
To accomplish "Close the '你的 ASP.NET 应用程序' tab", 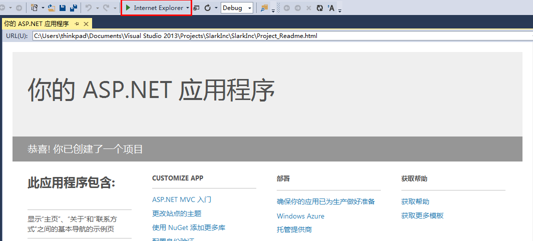I will coord(86,24).
